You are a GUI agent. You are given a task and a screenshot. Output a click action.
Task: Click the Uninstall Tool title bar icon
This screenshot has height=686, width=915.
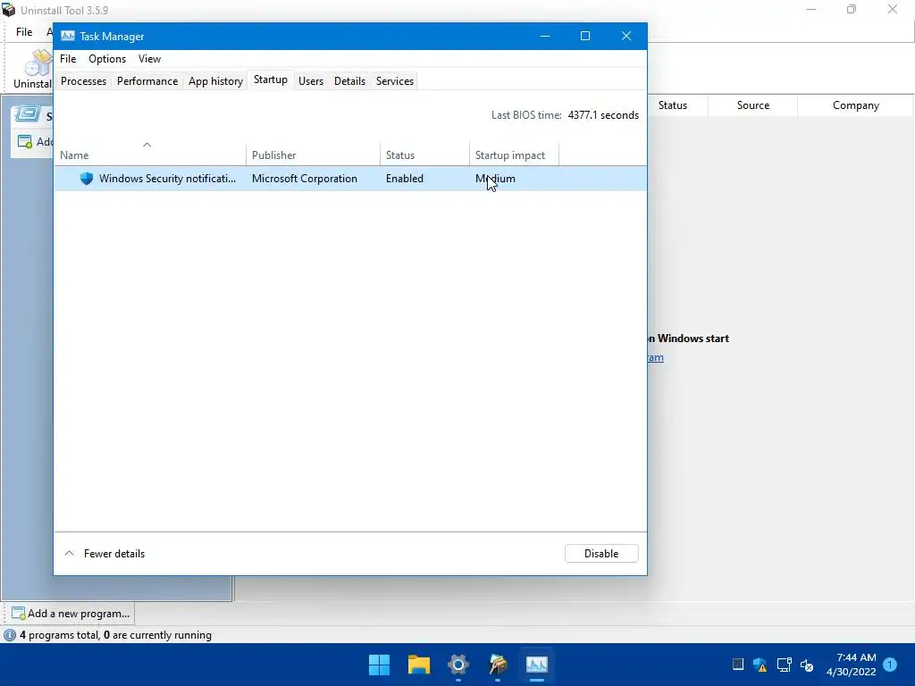pyautogui.click(x=8, y=10)
